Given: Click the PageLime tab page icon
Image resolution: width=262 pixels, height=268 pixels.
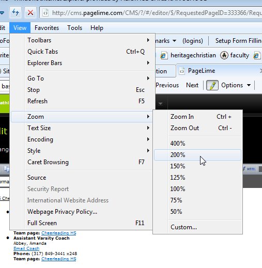Looking at the screenshot, I should coord(182,71).
